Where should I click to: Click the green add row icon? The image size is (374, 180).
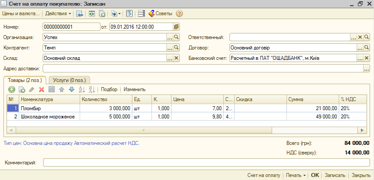point(12,89)
